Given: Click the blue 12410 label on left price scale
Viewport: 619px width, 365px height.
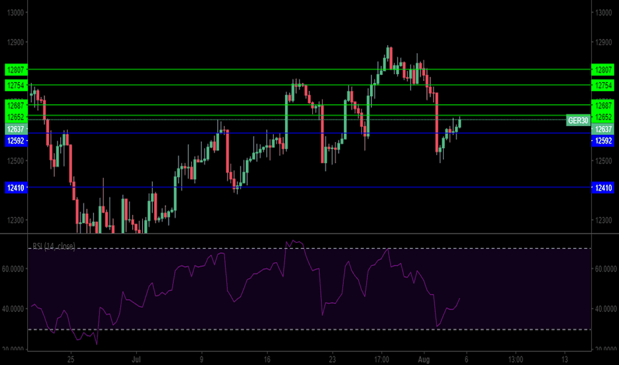Looking at the screenshot, I should (16, 188).
